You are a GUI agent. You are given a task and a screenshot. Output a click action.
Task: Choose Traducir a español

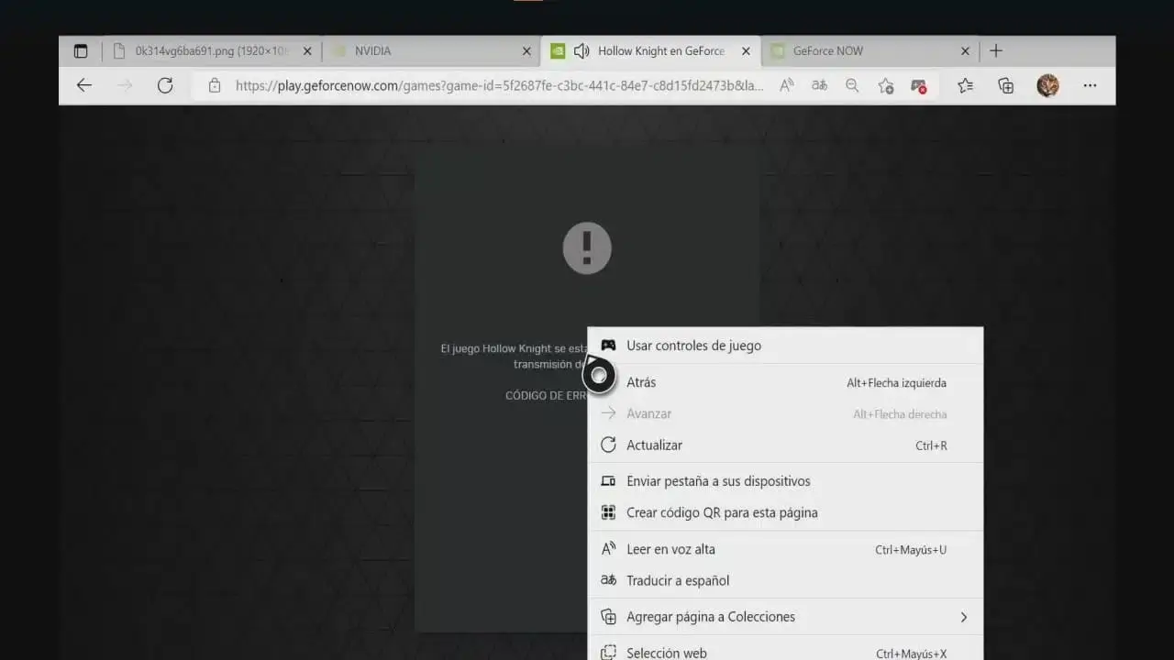pos(784,580)
